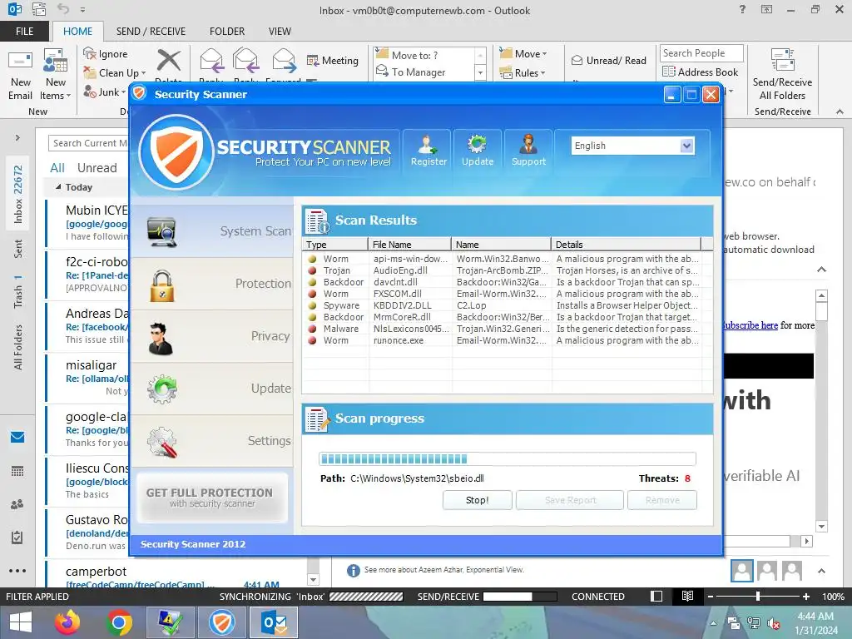Show hidden system tray icons
Viewport: 852px width, 639px height.
click(x=713, y=623)
